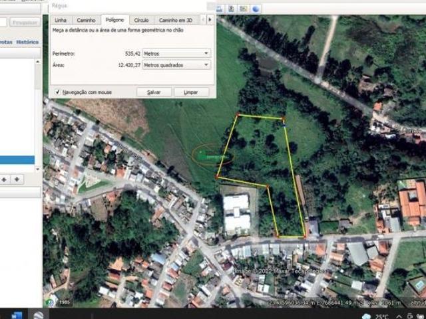This screenshot has width=426, height=319.
Task: Click the sidebar list scroll-down arrow
Action: pyautogui.click(x=38, y=169)
